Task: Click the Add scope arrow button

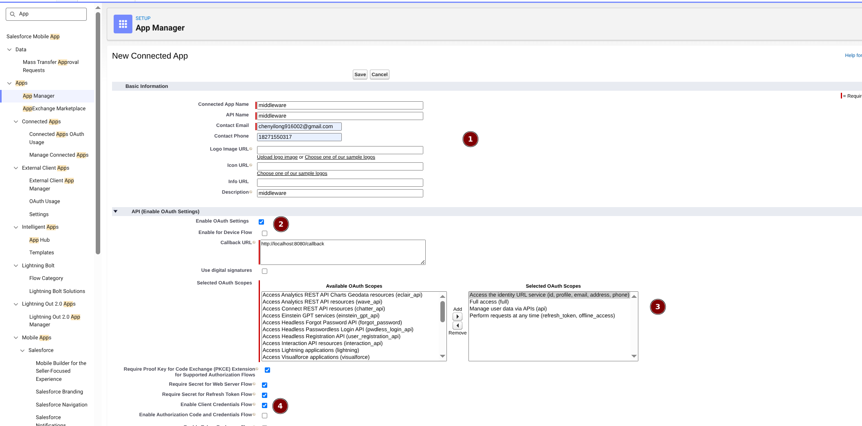Action: (457, 317)
